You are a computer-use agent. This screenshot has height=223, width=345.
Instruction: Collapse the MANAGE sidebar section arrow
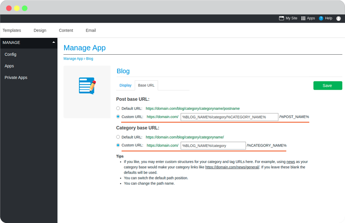(x=54, y=42)
